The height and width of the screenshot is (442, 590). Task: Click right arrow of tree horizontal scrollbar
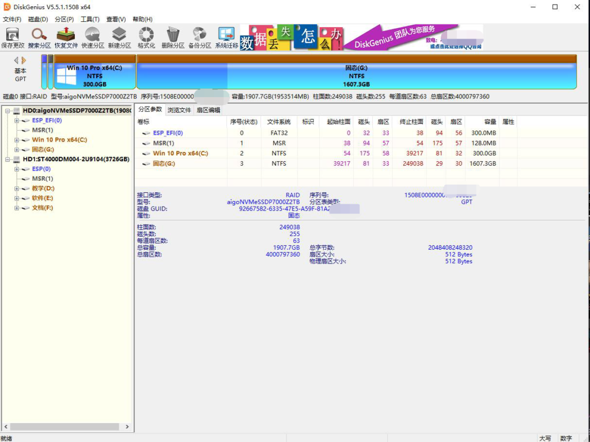tap(127, 426)
